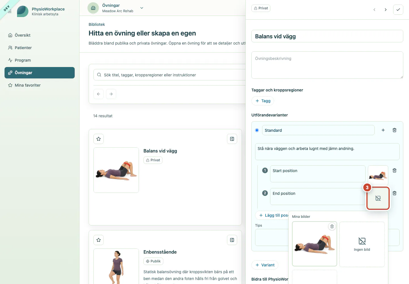Delete the image in Mina bilder
This screenshot has height=284, width=409.
click(332, 226)
